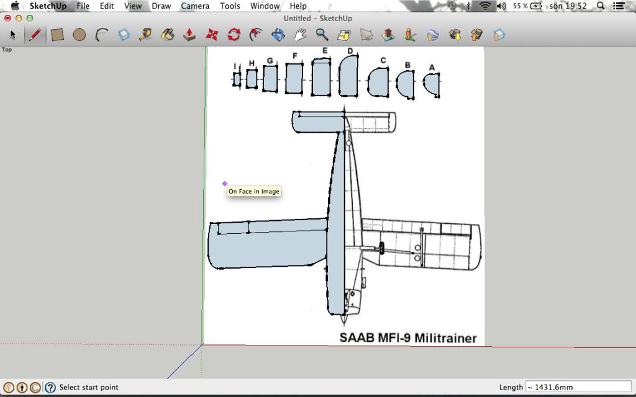The image size is (636, 397).
Task: Select the Rotate tool
Action: [x=234, y=35]
